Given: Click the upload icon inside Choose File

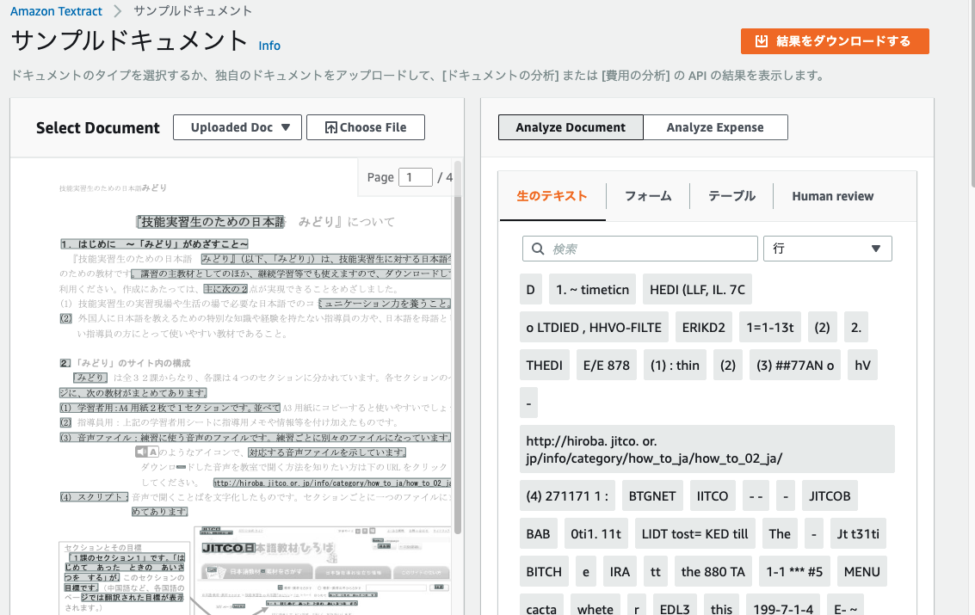Looking at the screenshot, I should [330, 126].
